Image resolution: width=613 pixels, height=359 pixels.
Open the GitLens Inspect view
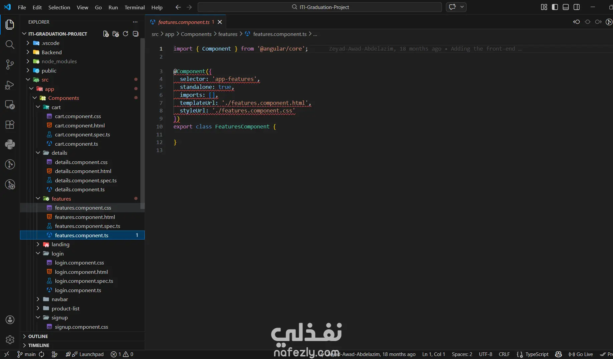[10, 184]
